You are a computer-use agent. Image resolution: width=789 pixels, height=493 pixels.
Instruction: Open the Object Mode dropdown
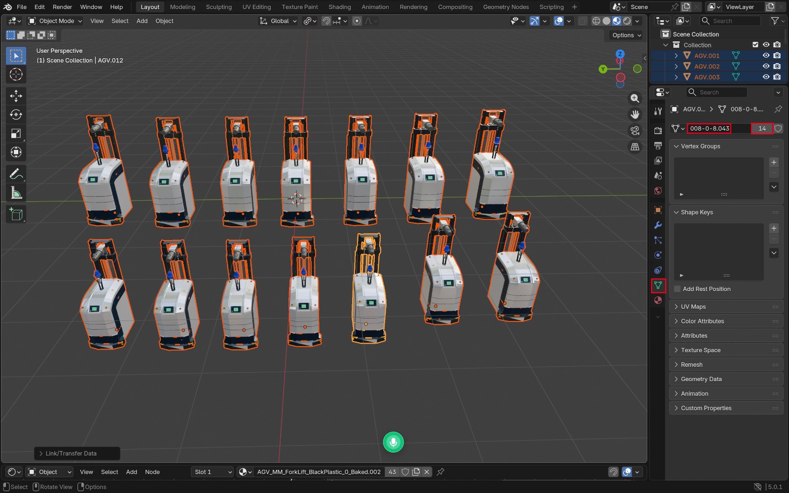[x=55, y=21]
